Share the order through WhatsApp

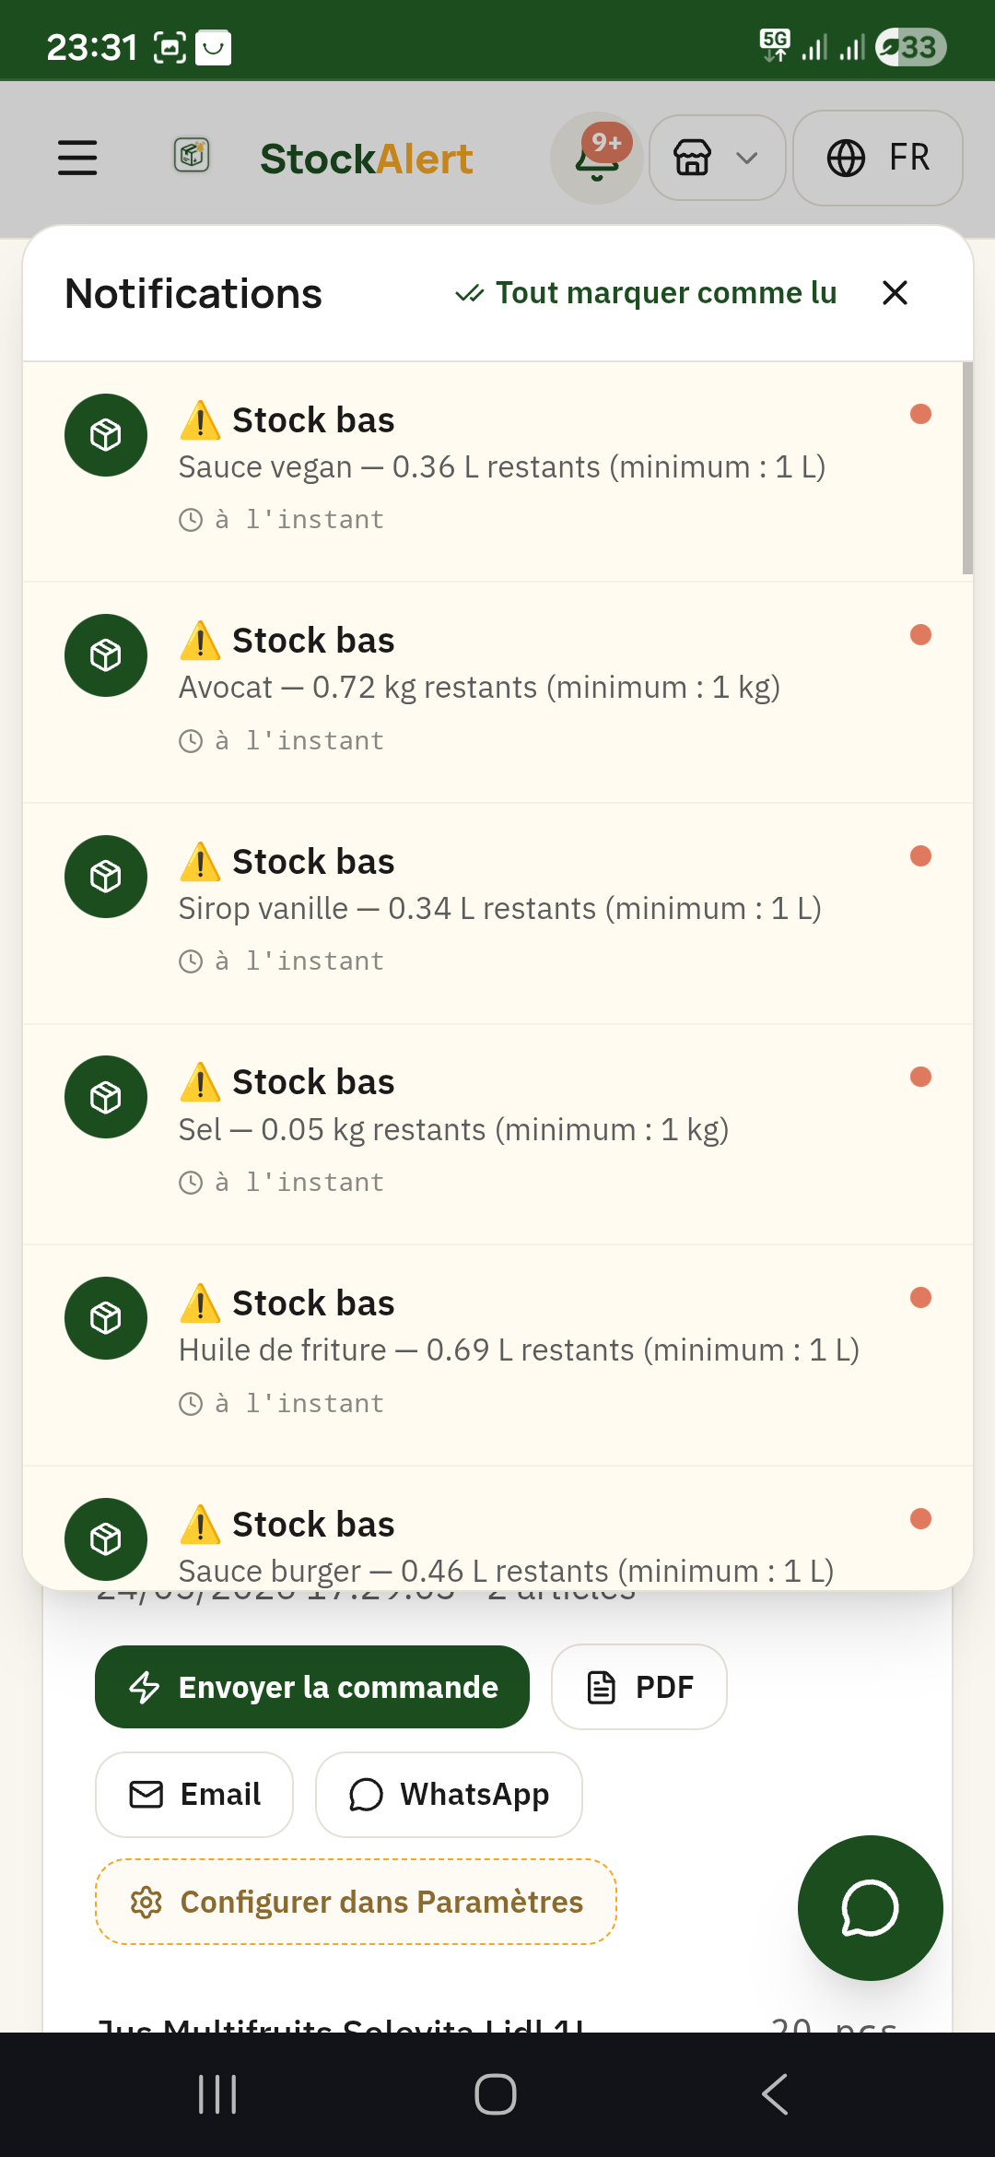pos(449,1795)
